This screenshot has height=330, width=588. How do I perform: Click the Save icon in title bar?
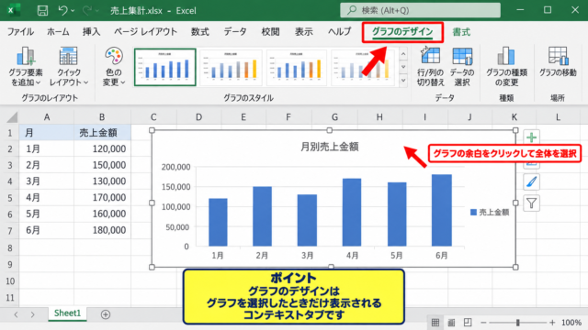point(42,10)
